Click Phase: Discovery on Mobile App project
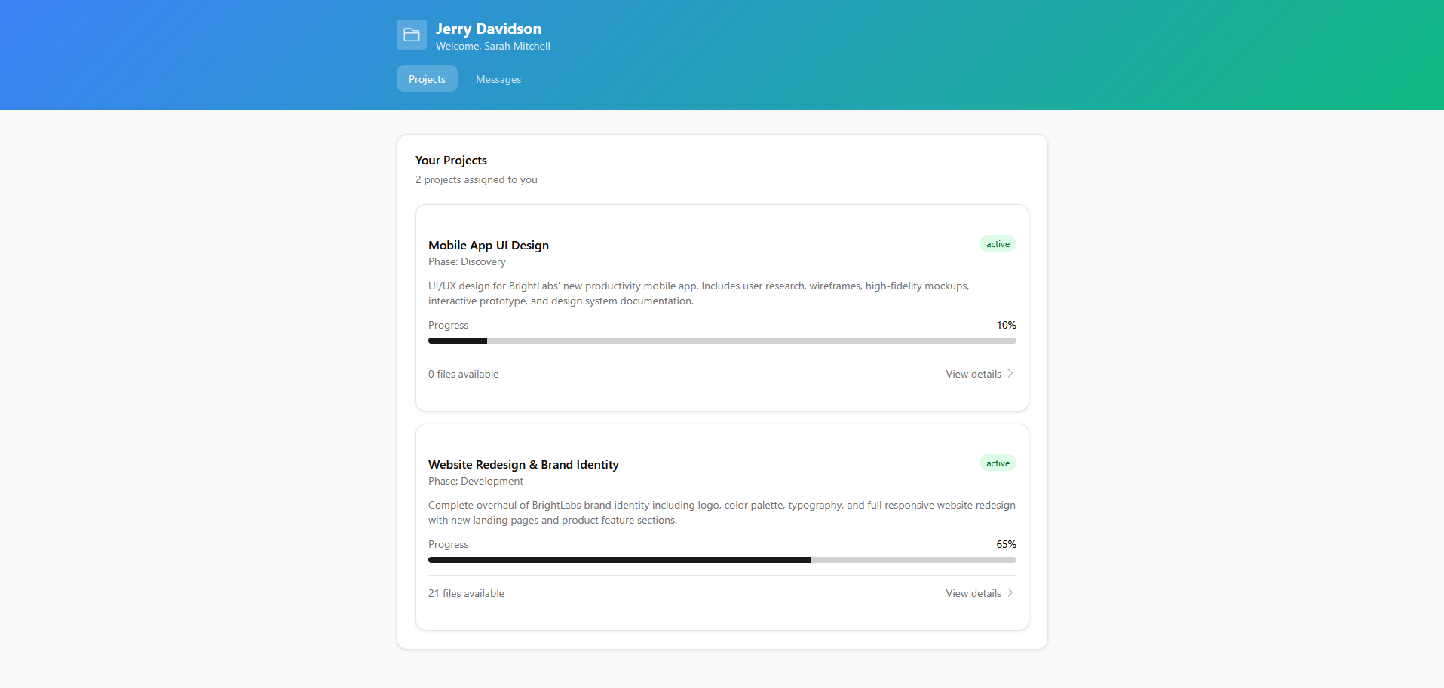This screenshot has height=688, width=1444. click(x=466, y=261)
